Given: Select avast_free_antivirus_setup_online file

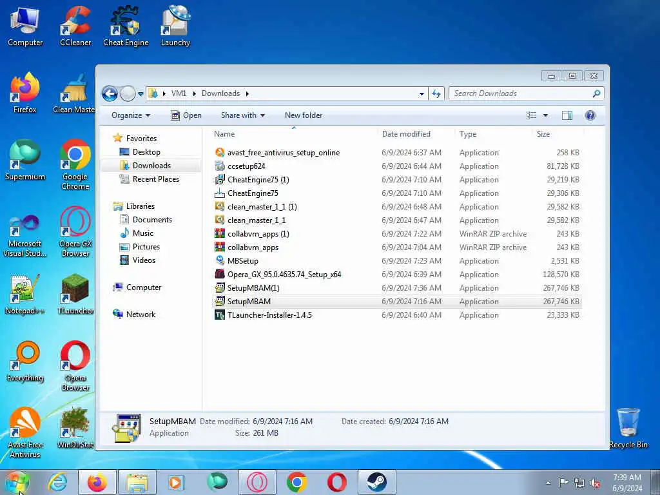Looking at the screenshot, I should (397, 153).
